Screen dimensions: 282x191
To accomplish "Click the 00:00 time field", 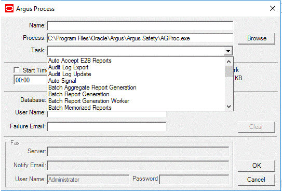I will [x=31, y=80].
